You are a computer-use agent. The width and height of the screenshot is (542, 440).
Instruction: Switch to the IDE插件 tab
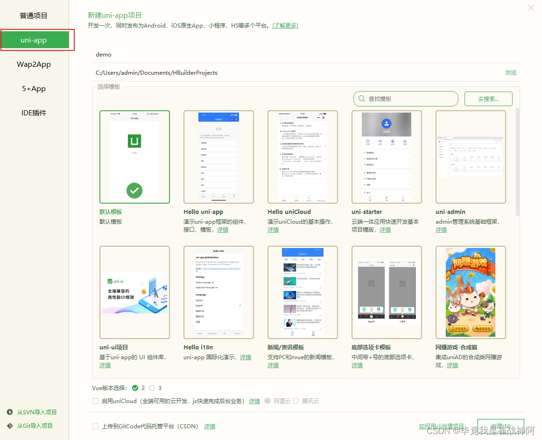pos(34,113)
